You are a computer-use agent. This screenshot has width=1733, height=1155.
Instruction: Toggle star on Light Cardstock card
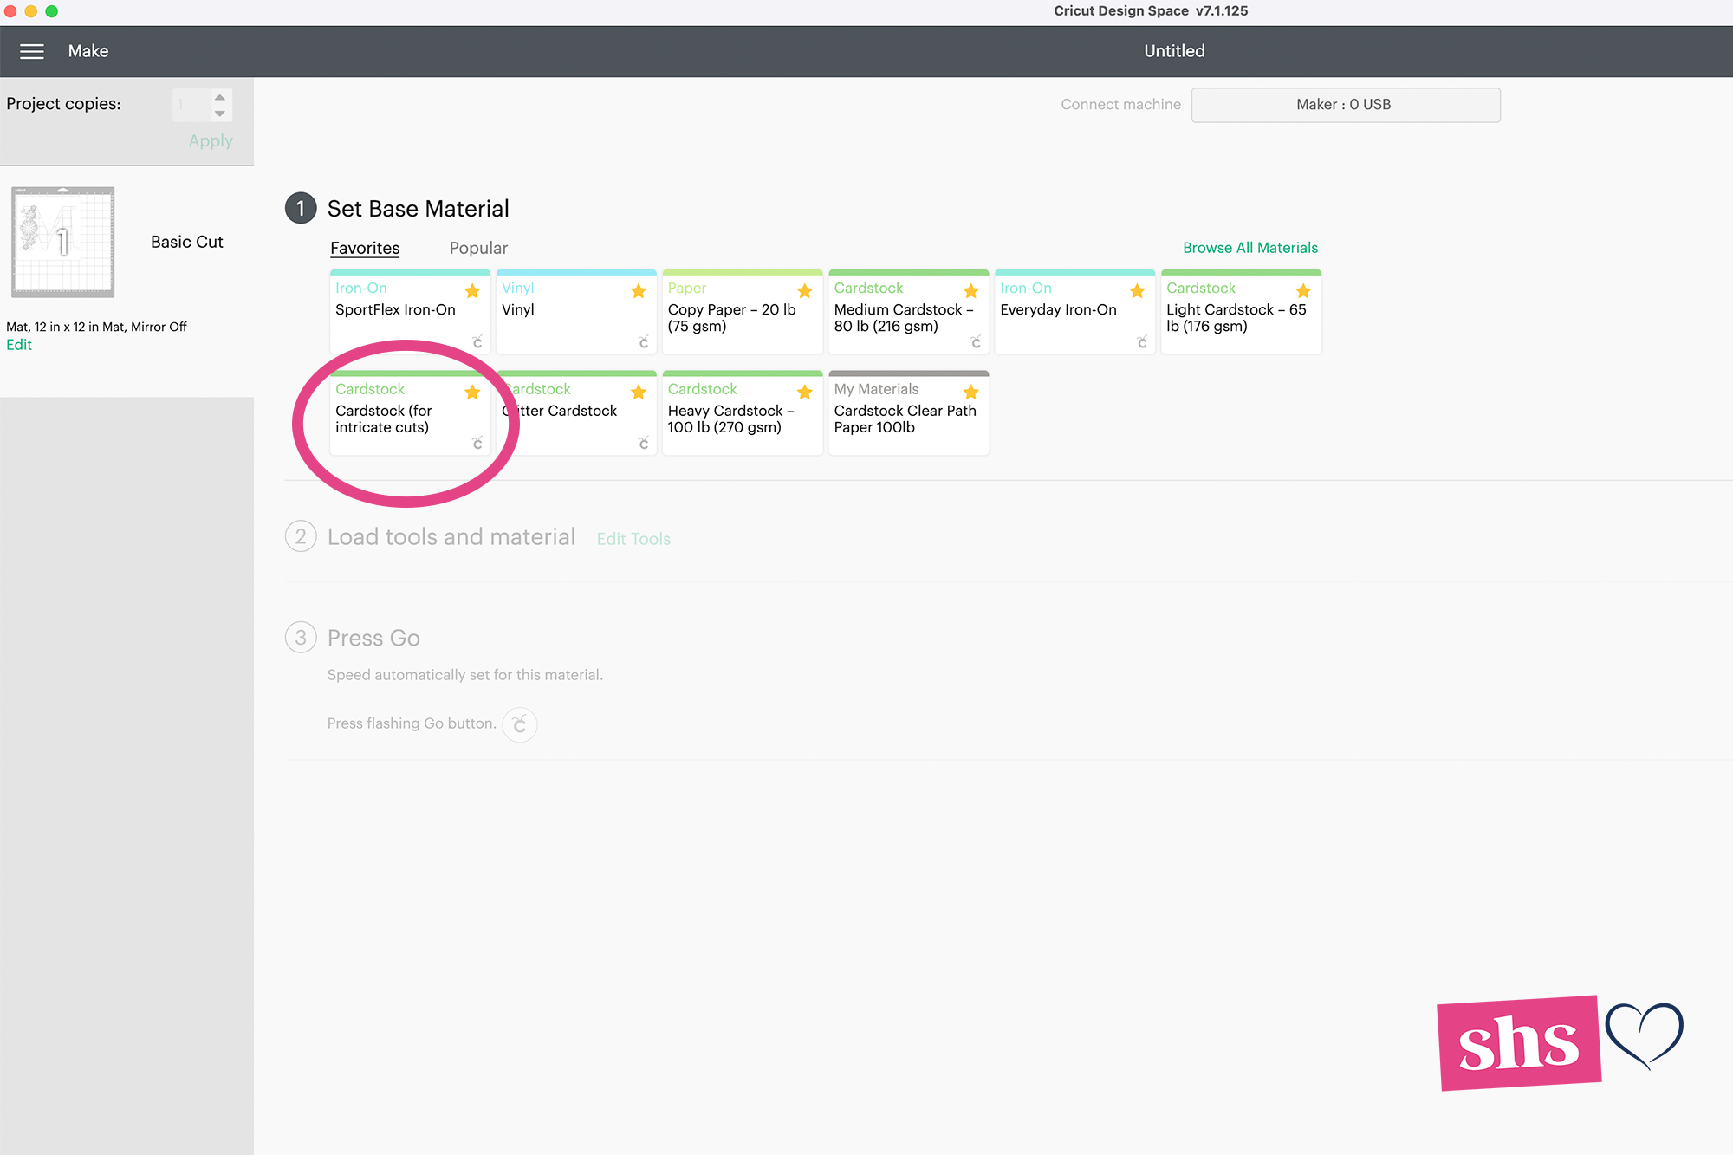coord(1303,291)
